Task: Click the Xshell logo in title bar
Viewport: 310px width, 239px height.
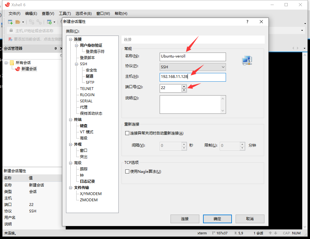Action: point(7,5)
